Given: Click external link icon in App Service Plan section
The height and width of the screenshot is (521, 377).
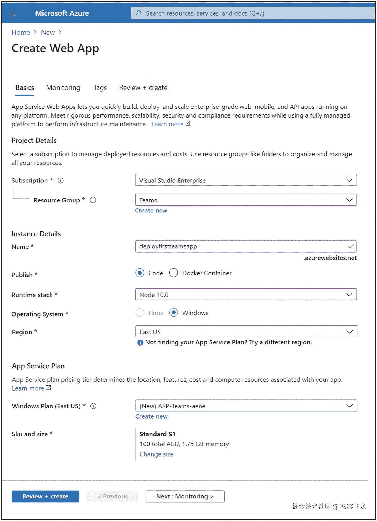Looking at the screenshot, I should coord(48,388).
